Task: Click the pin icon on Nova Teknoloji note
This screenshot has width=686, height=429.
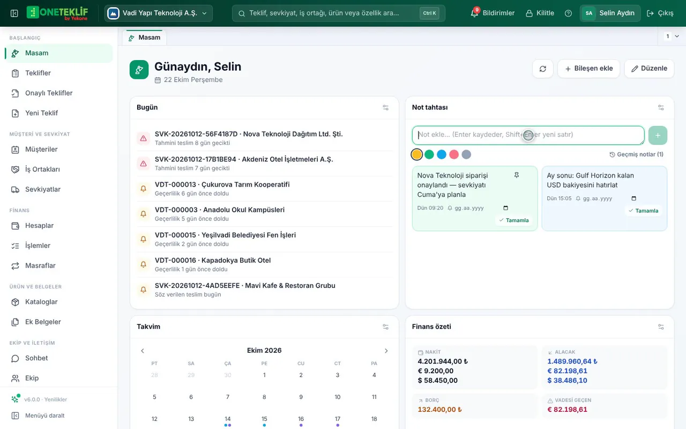Action: (517, 175)
